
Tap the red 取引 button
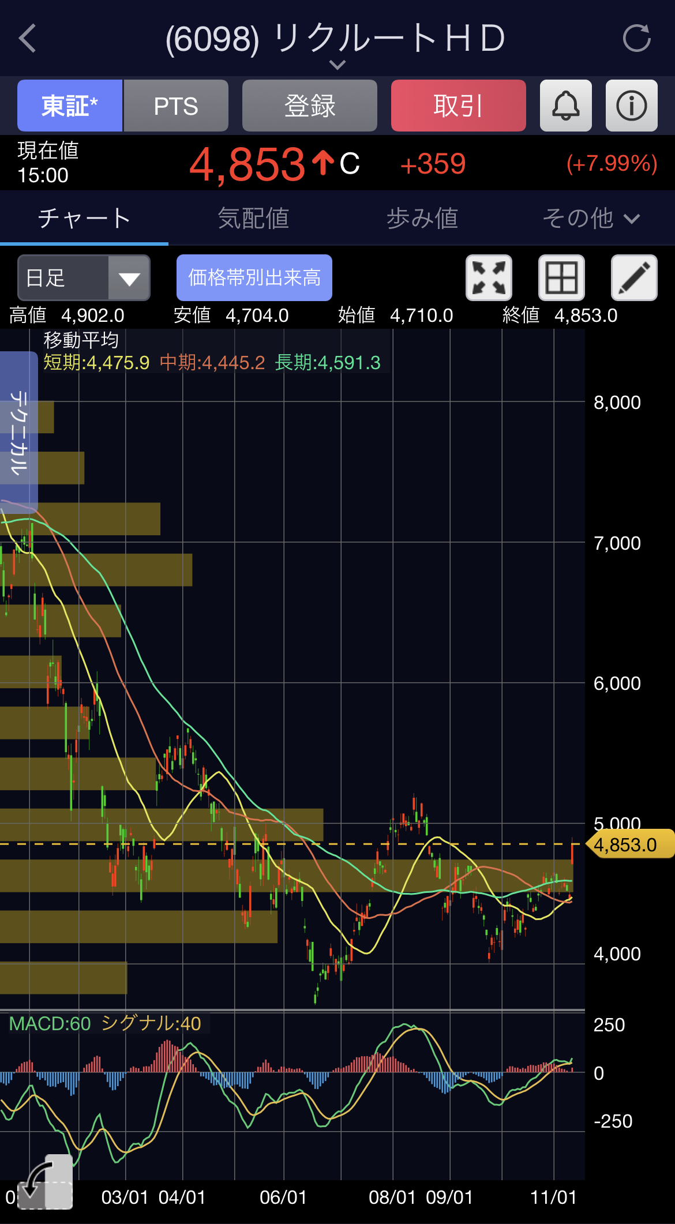click(x=459, y=106)
